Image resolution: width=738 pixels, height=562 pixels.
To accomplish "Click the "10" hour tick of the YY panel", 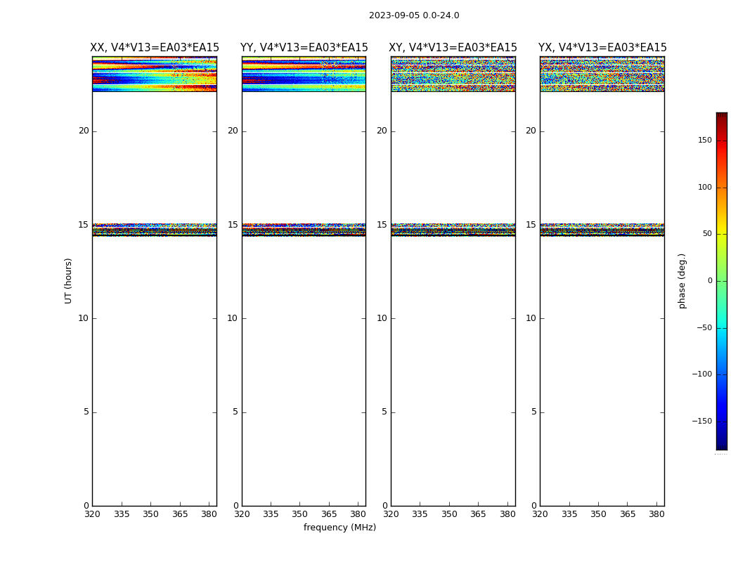I will coord(233,318).
